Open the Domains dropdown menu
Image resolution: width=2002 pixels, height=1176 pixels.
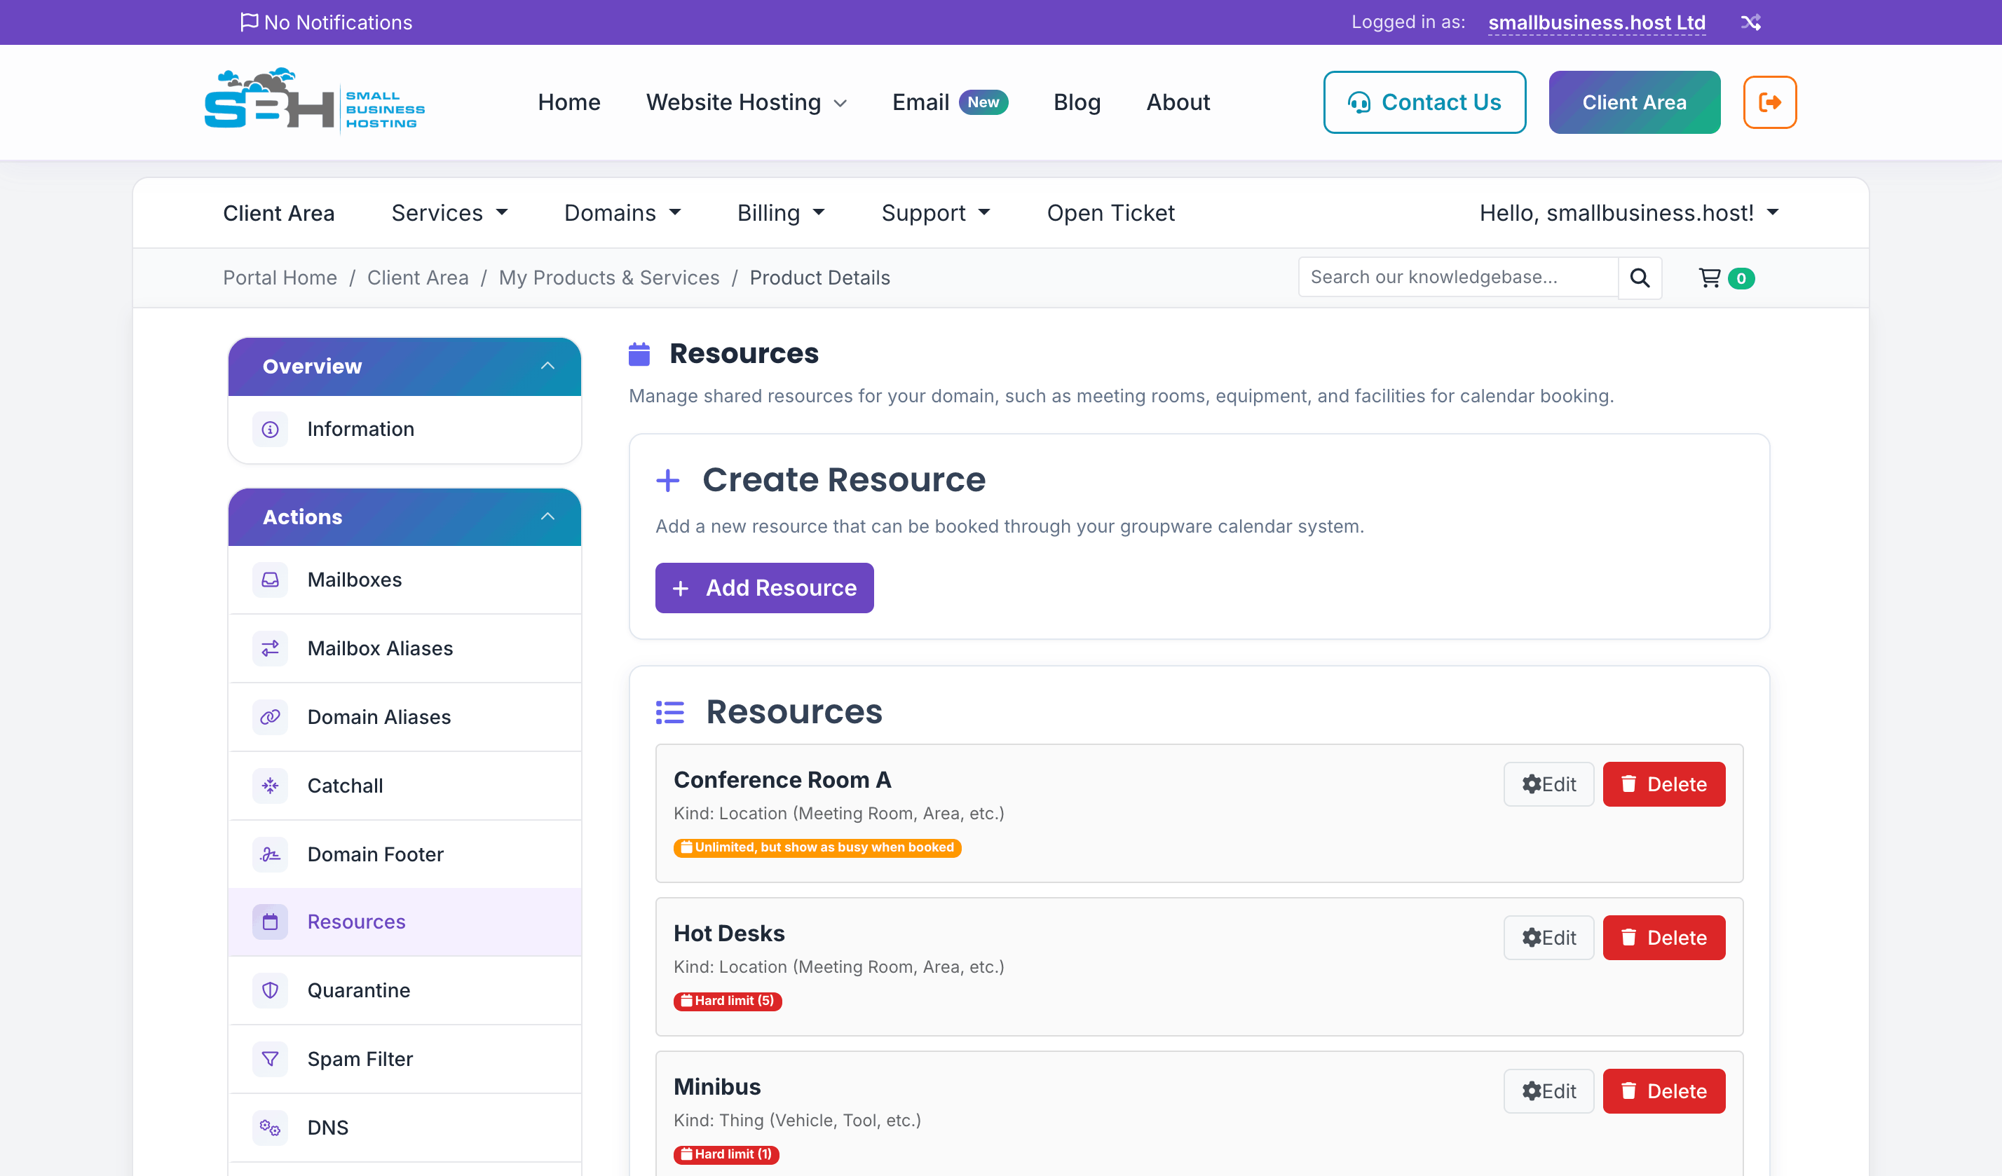coord(622,213)
